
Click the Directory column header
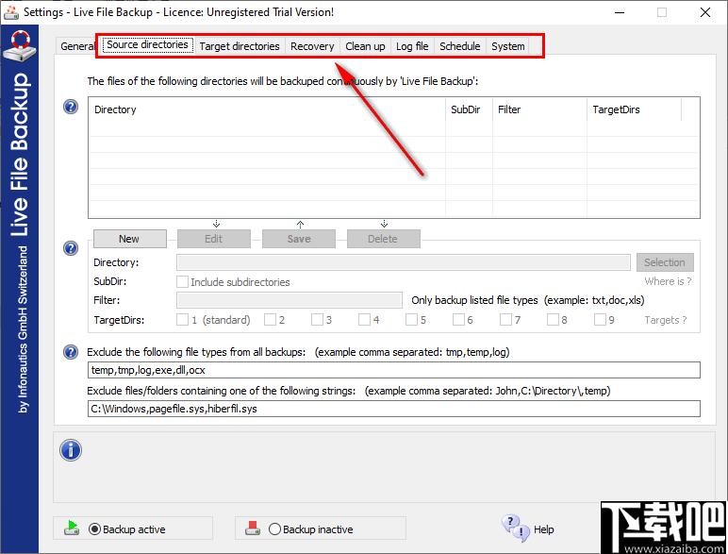point(267,109)
